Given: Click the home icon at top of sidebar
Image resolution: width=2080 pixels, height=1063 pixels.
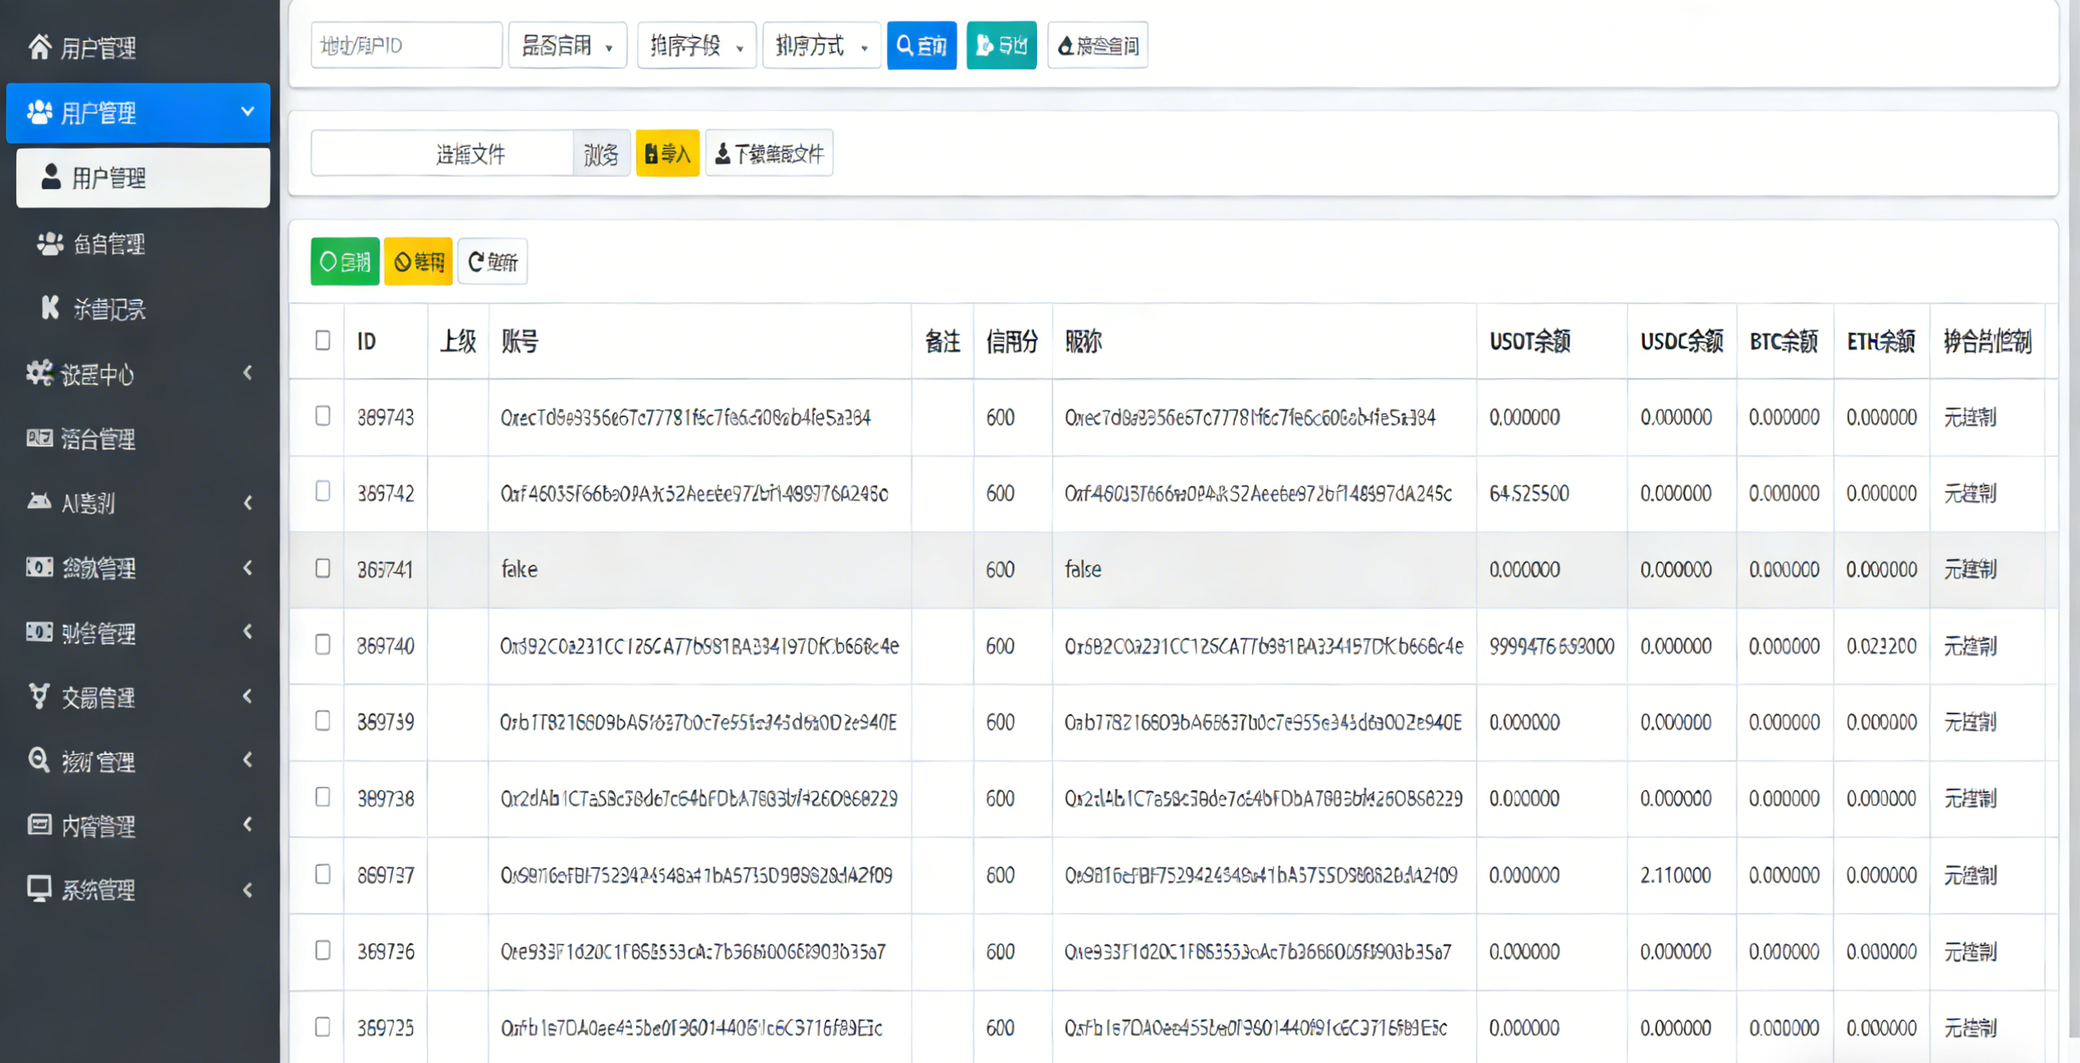Looking at the screenshot, I should tap(40, 46).
